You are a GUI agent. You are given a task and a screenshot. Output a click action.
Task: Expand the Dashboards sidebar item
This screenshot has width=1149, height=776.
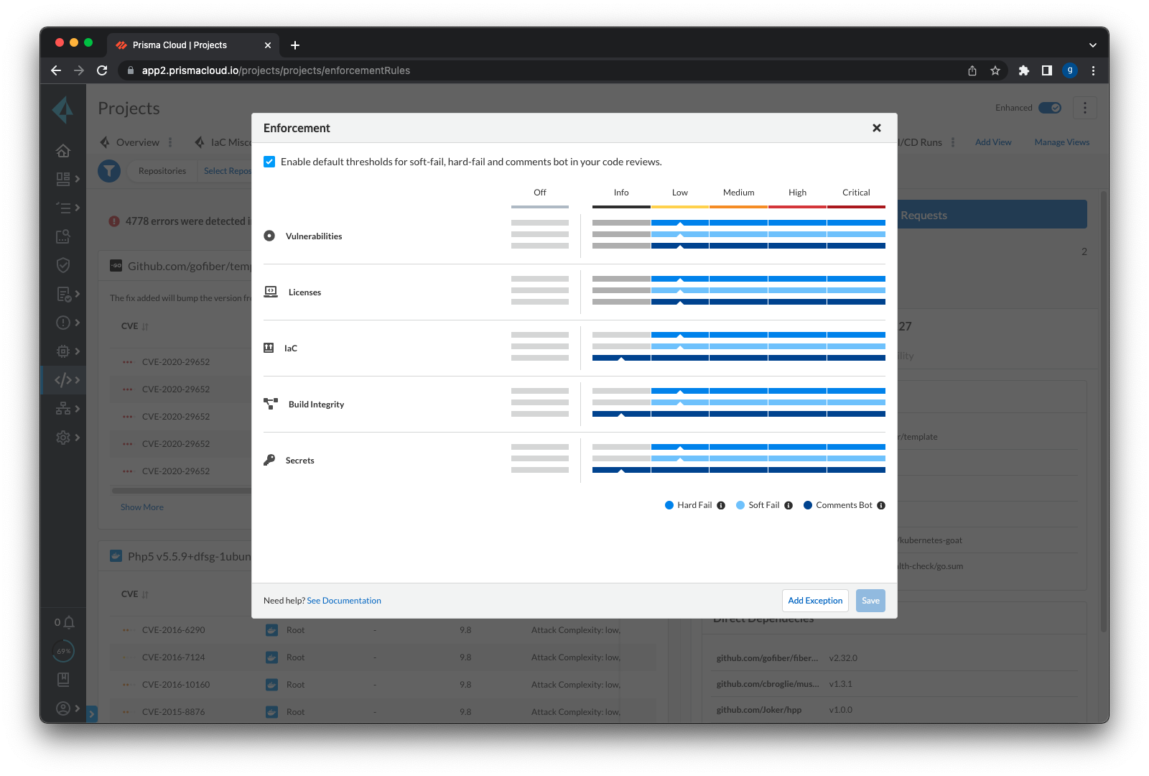pos(68,179)
